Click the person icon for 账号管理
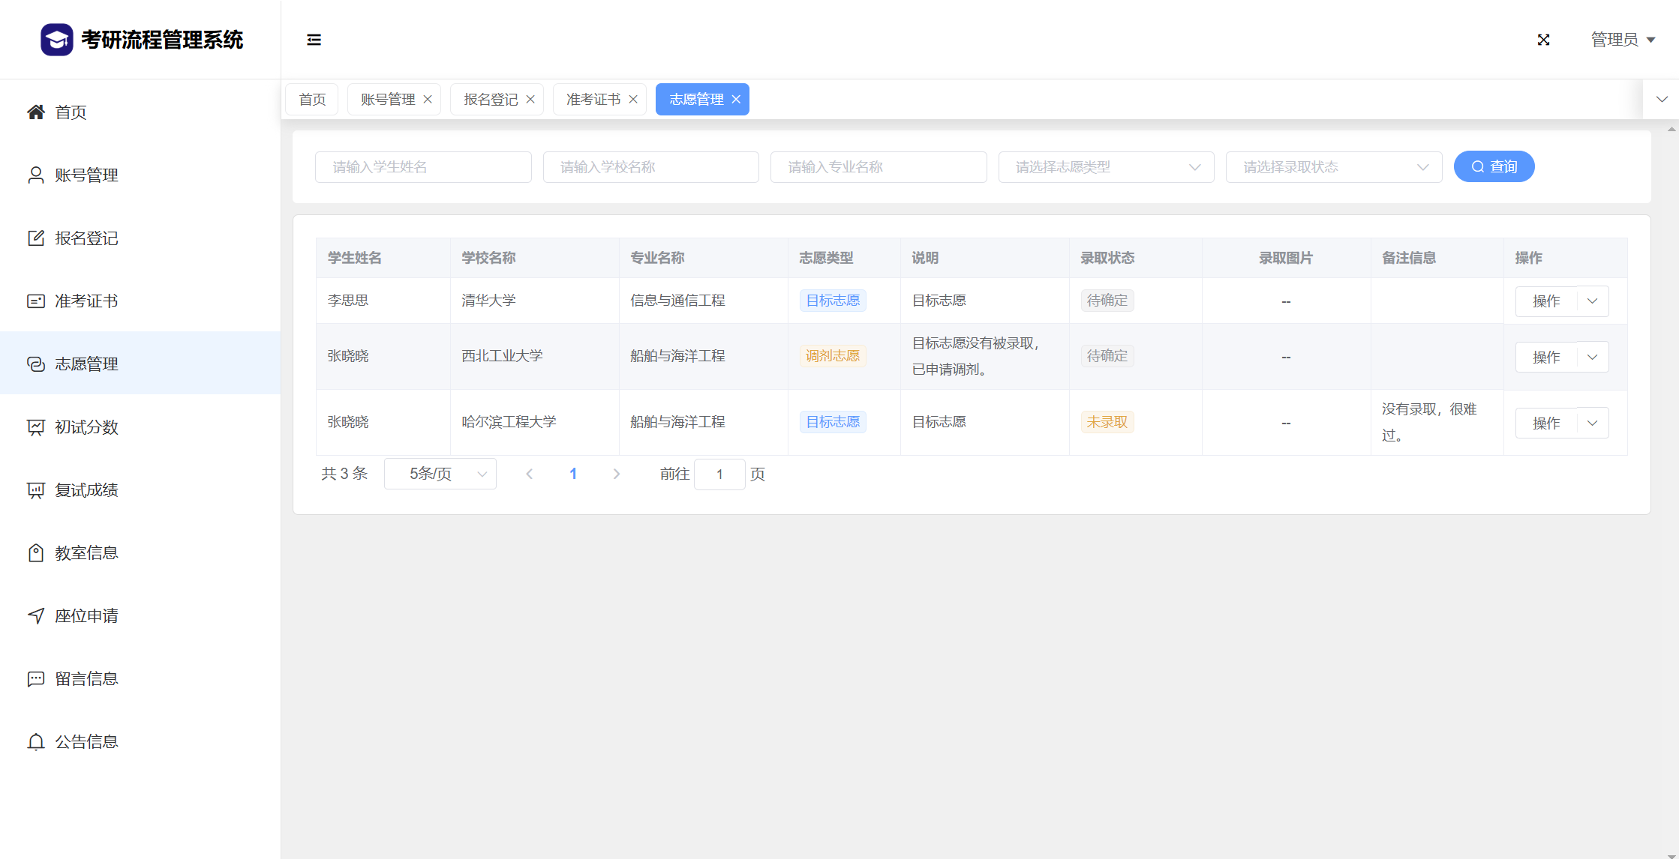The image size is (1679, 859). [35, 175]
